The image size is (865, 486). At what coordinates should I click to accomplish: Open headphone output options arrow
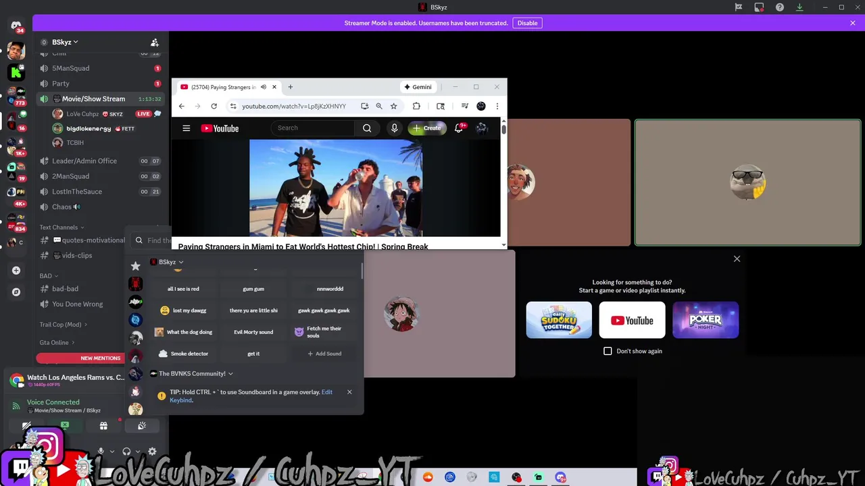[138, 452]
